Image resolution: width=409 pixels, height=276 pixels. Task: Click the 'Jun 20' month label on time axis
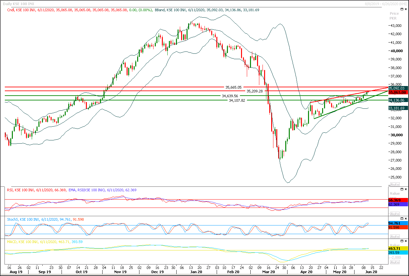tap(371, 272)
